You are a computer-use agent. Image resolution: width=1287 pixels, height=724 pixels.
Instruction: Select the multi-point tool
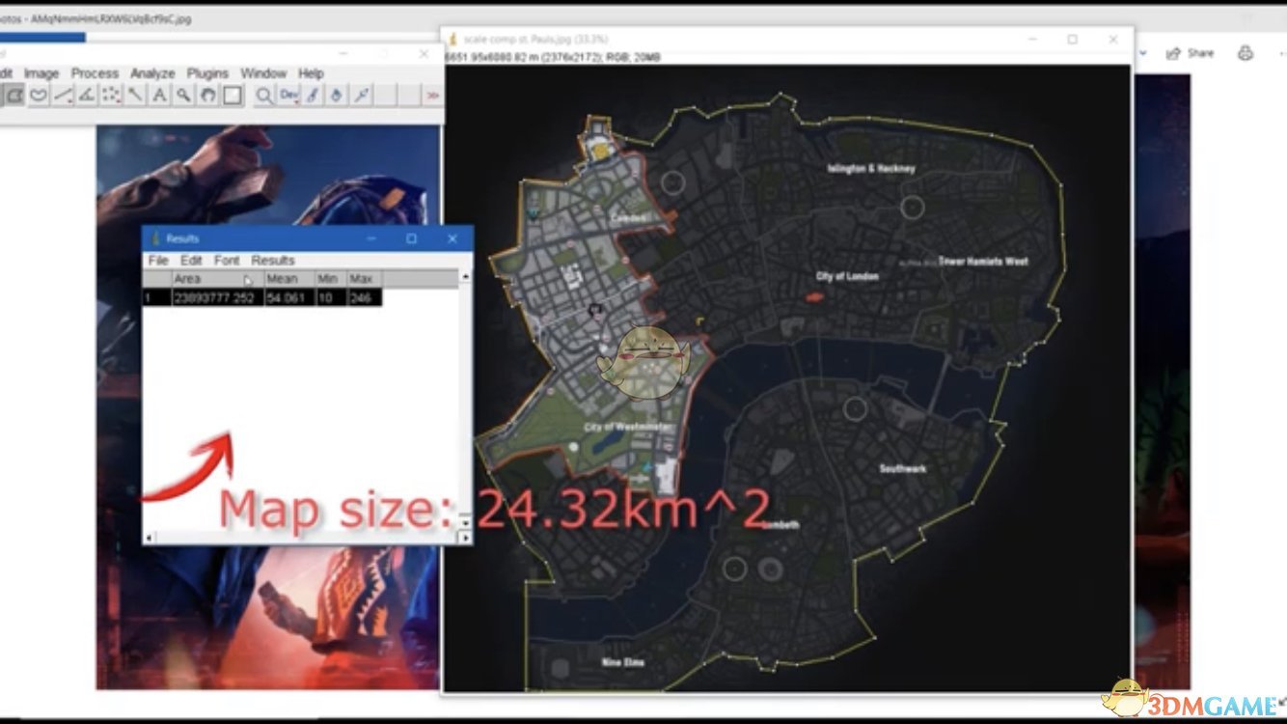pyautogui.click(x=111, y=95)
